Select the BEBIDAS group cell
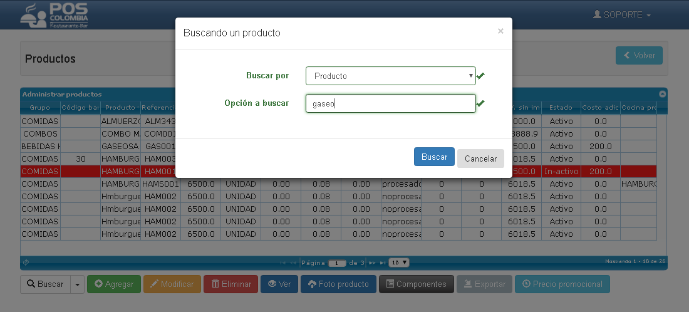 40,147
